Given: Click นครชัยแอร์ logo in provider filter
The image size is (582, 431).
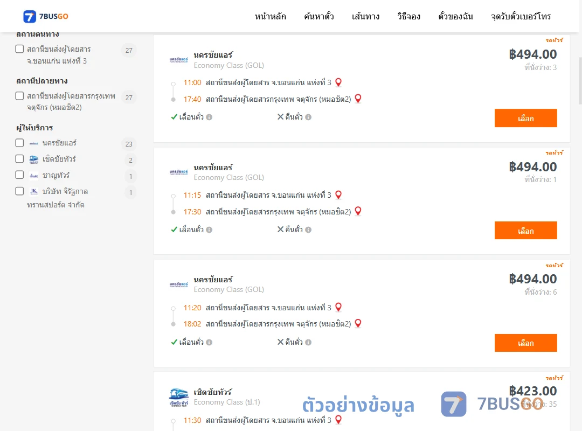Looking at the screenshot, I should click(34, 143).
